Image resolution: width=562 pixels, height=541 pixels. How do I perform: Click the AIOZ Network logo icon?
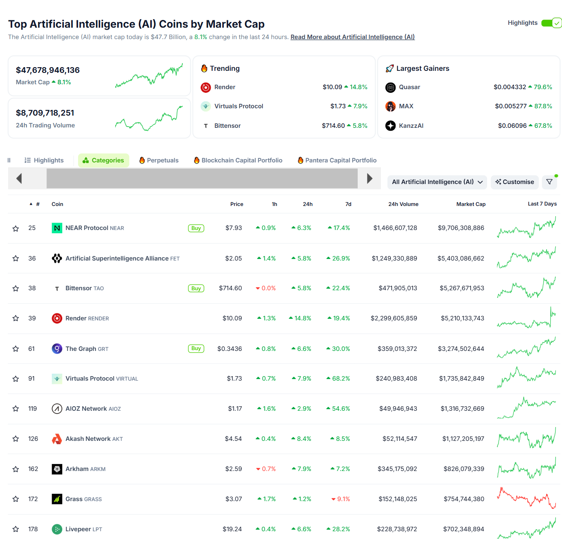click(57, 409)
